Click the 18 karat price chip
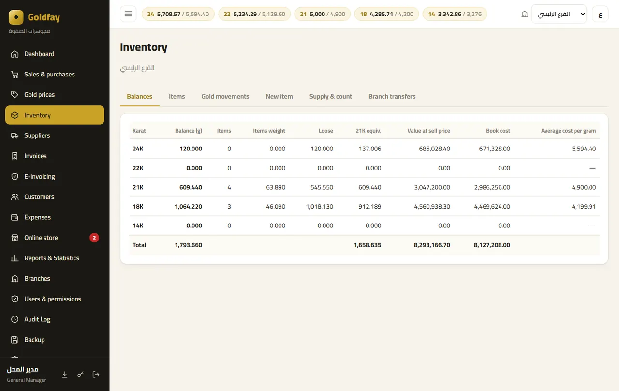The width and height of the screenshot is (619, 391). click(x=386, y=14)
